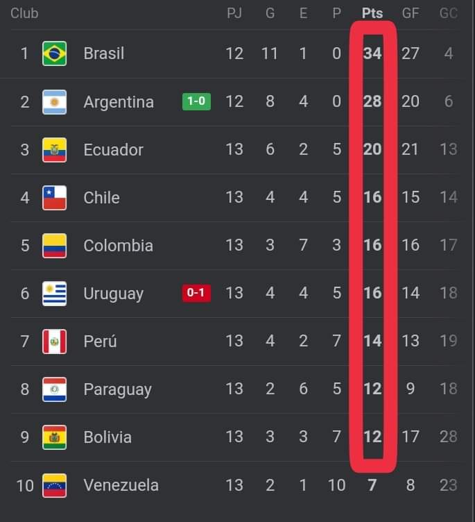
Task: Open the Venezuela team name link
Action: click(x=121, y=485)
